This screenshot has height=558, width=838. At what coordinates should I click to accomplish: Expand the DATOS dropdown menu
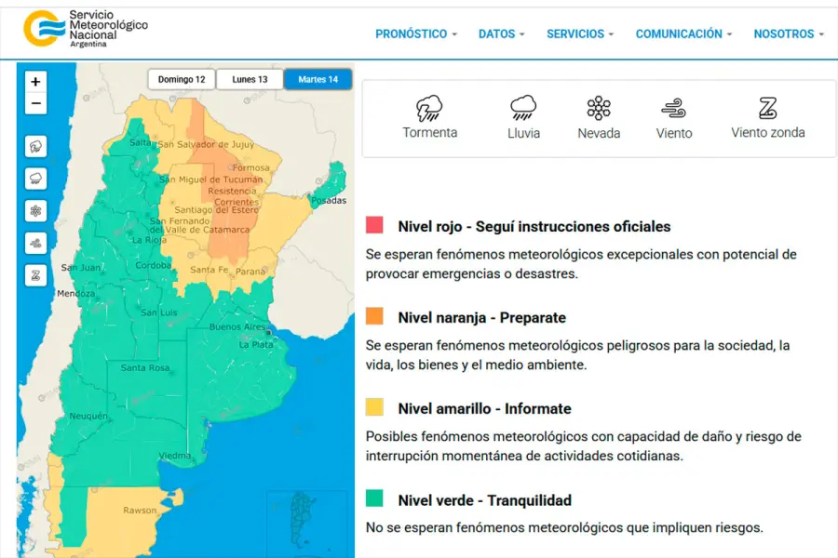point(501,33)
